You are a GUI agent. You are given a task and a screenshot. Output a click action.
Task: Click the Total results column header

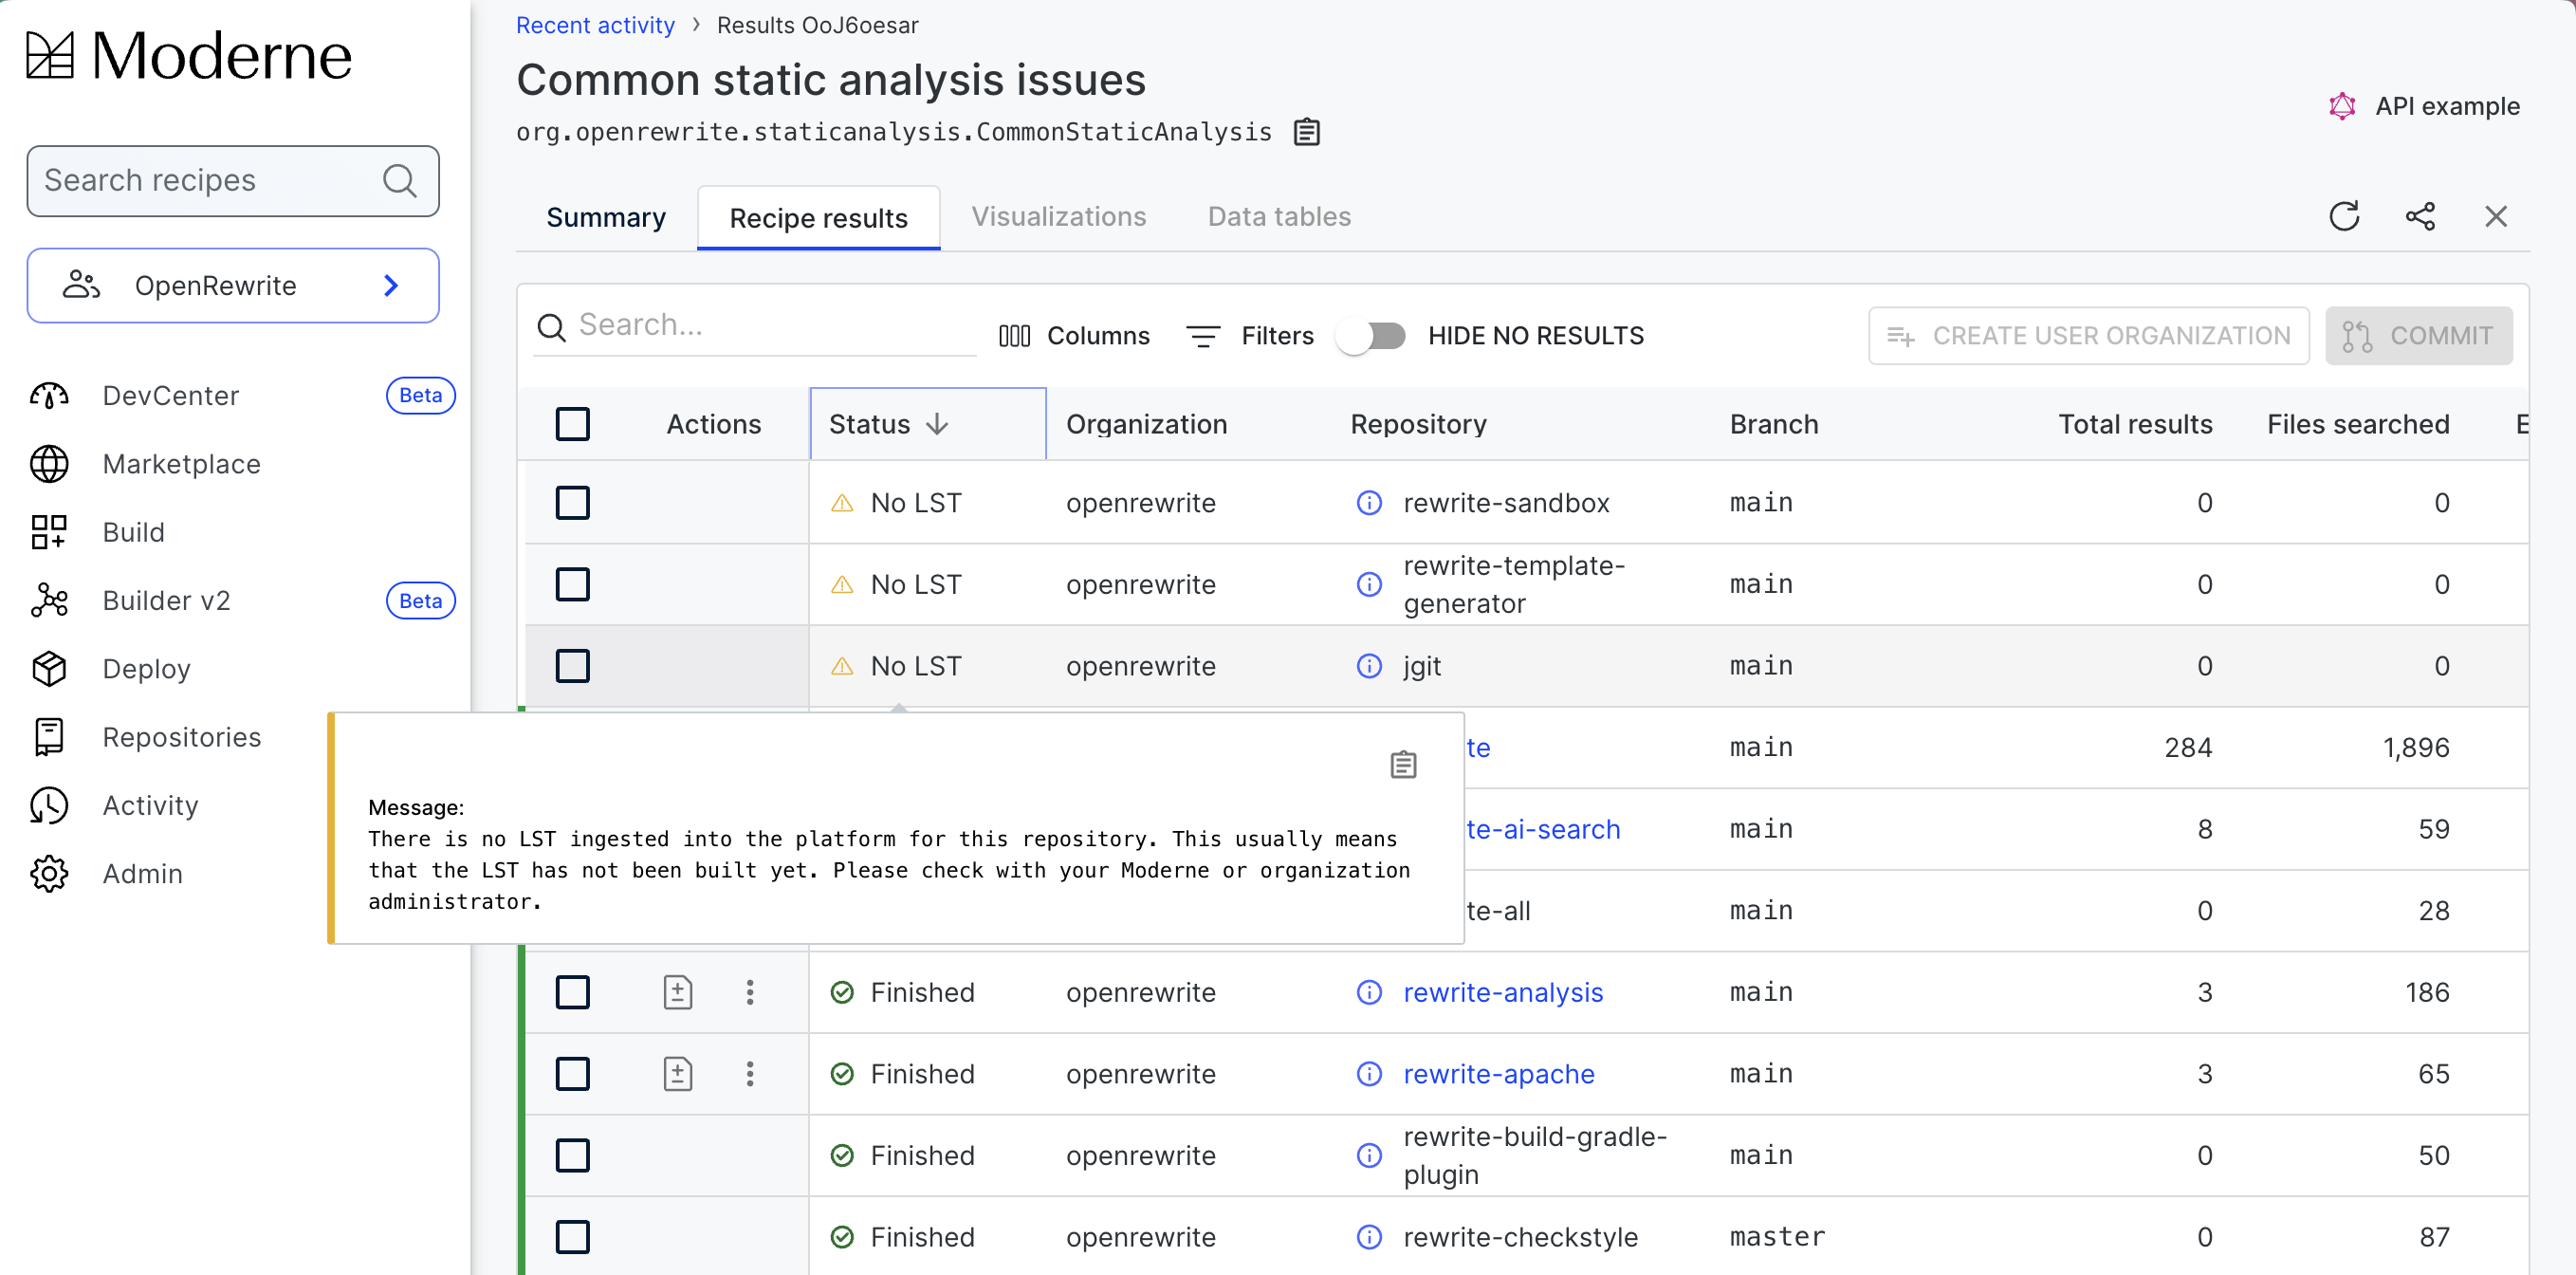(x=2135, y=424)
